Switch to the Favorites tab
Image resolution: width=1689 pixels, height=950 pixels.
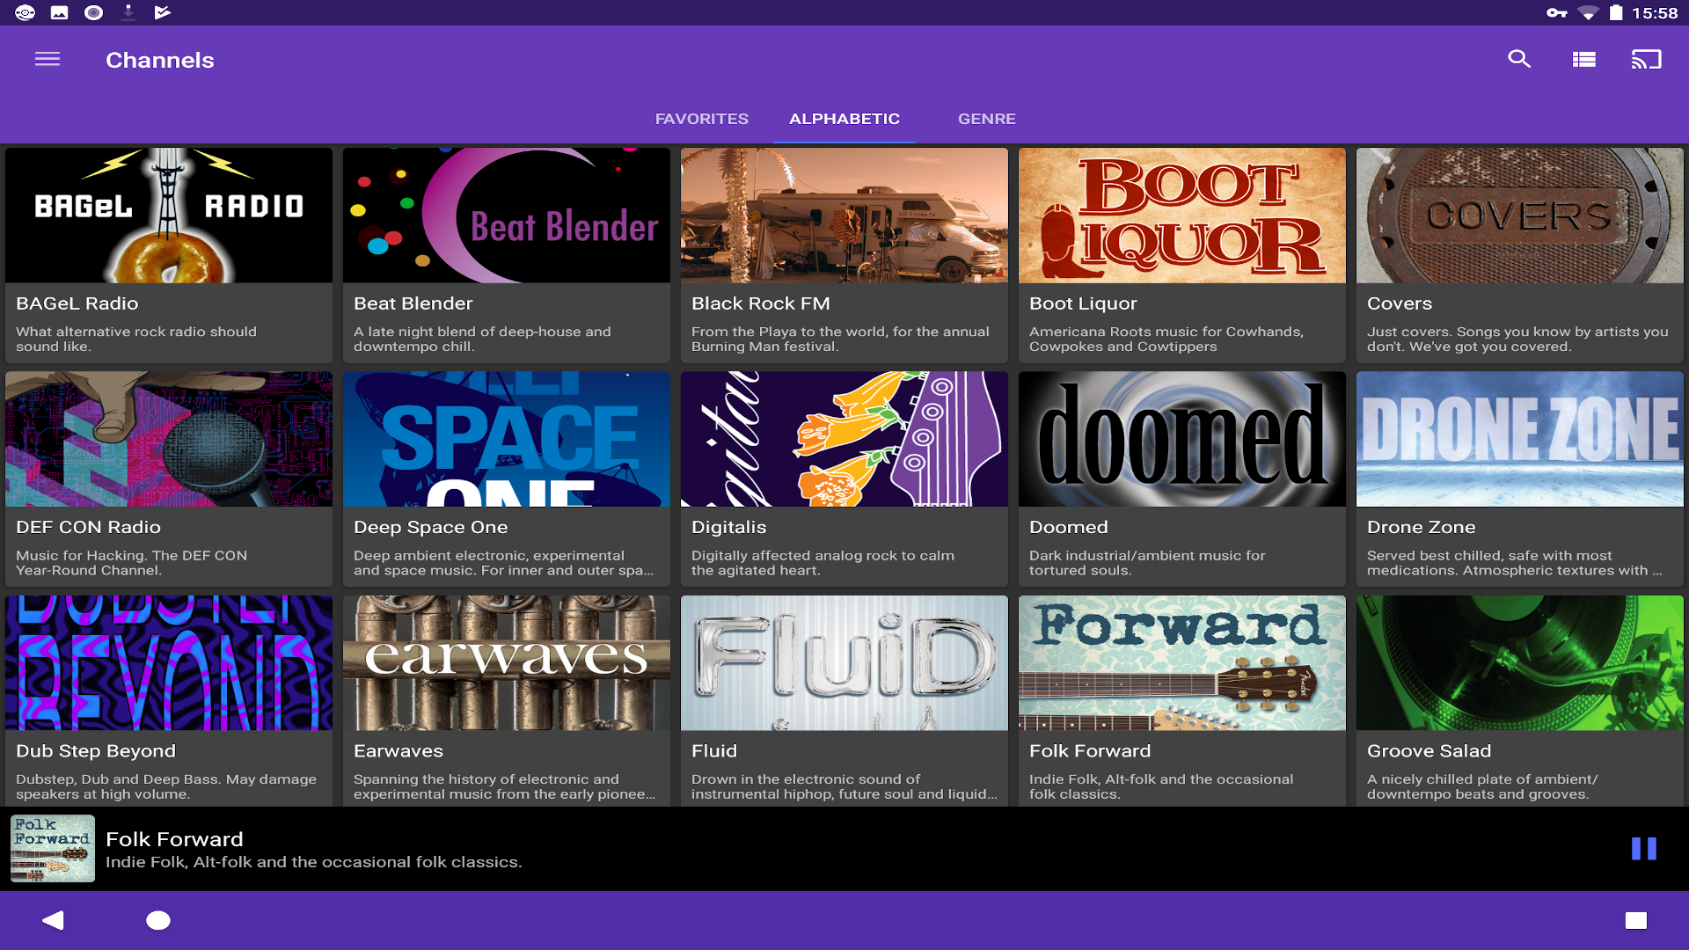point(701,119)
